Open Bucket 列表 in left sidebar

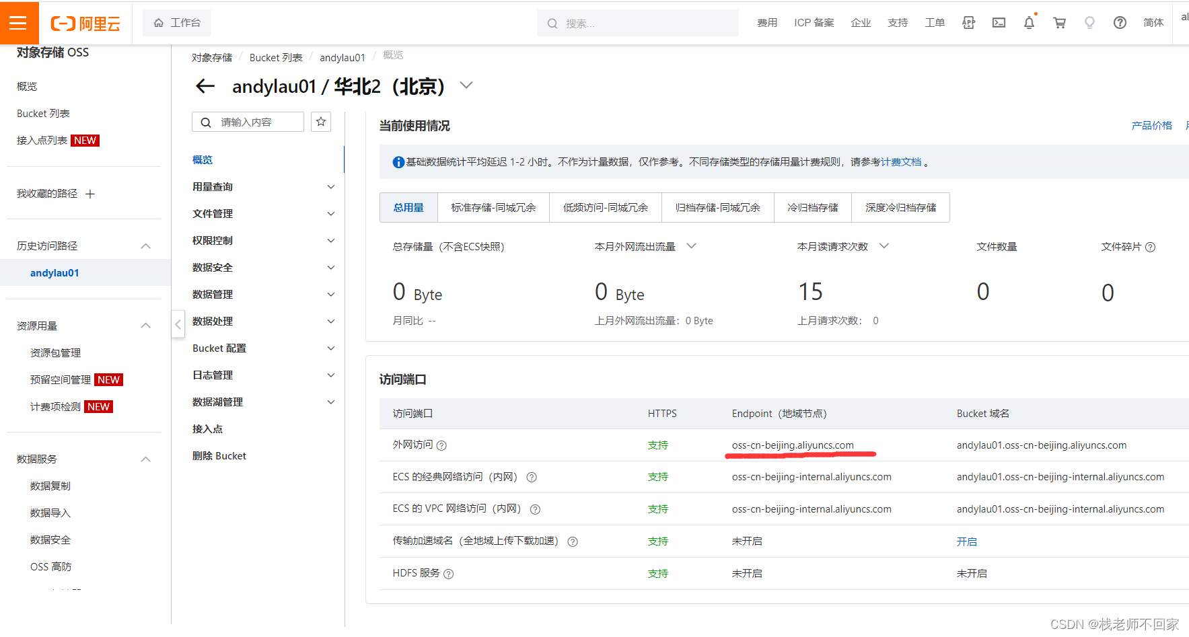pos(43,114)
